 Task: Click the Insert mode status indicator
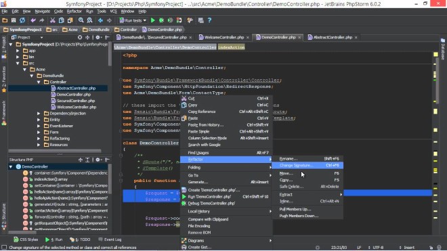pos(409,248)
